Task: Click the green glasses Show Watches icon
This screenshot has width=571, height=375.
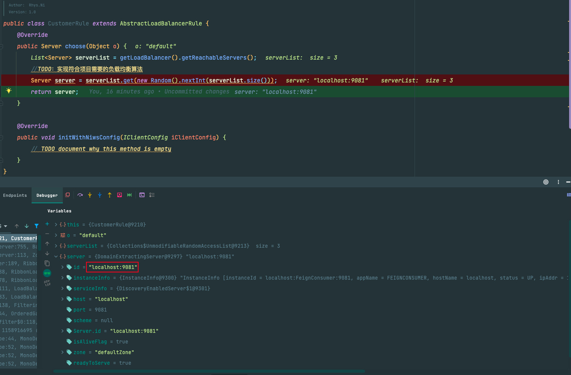Action: (x=47, y=273)
